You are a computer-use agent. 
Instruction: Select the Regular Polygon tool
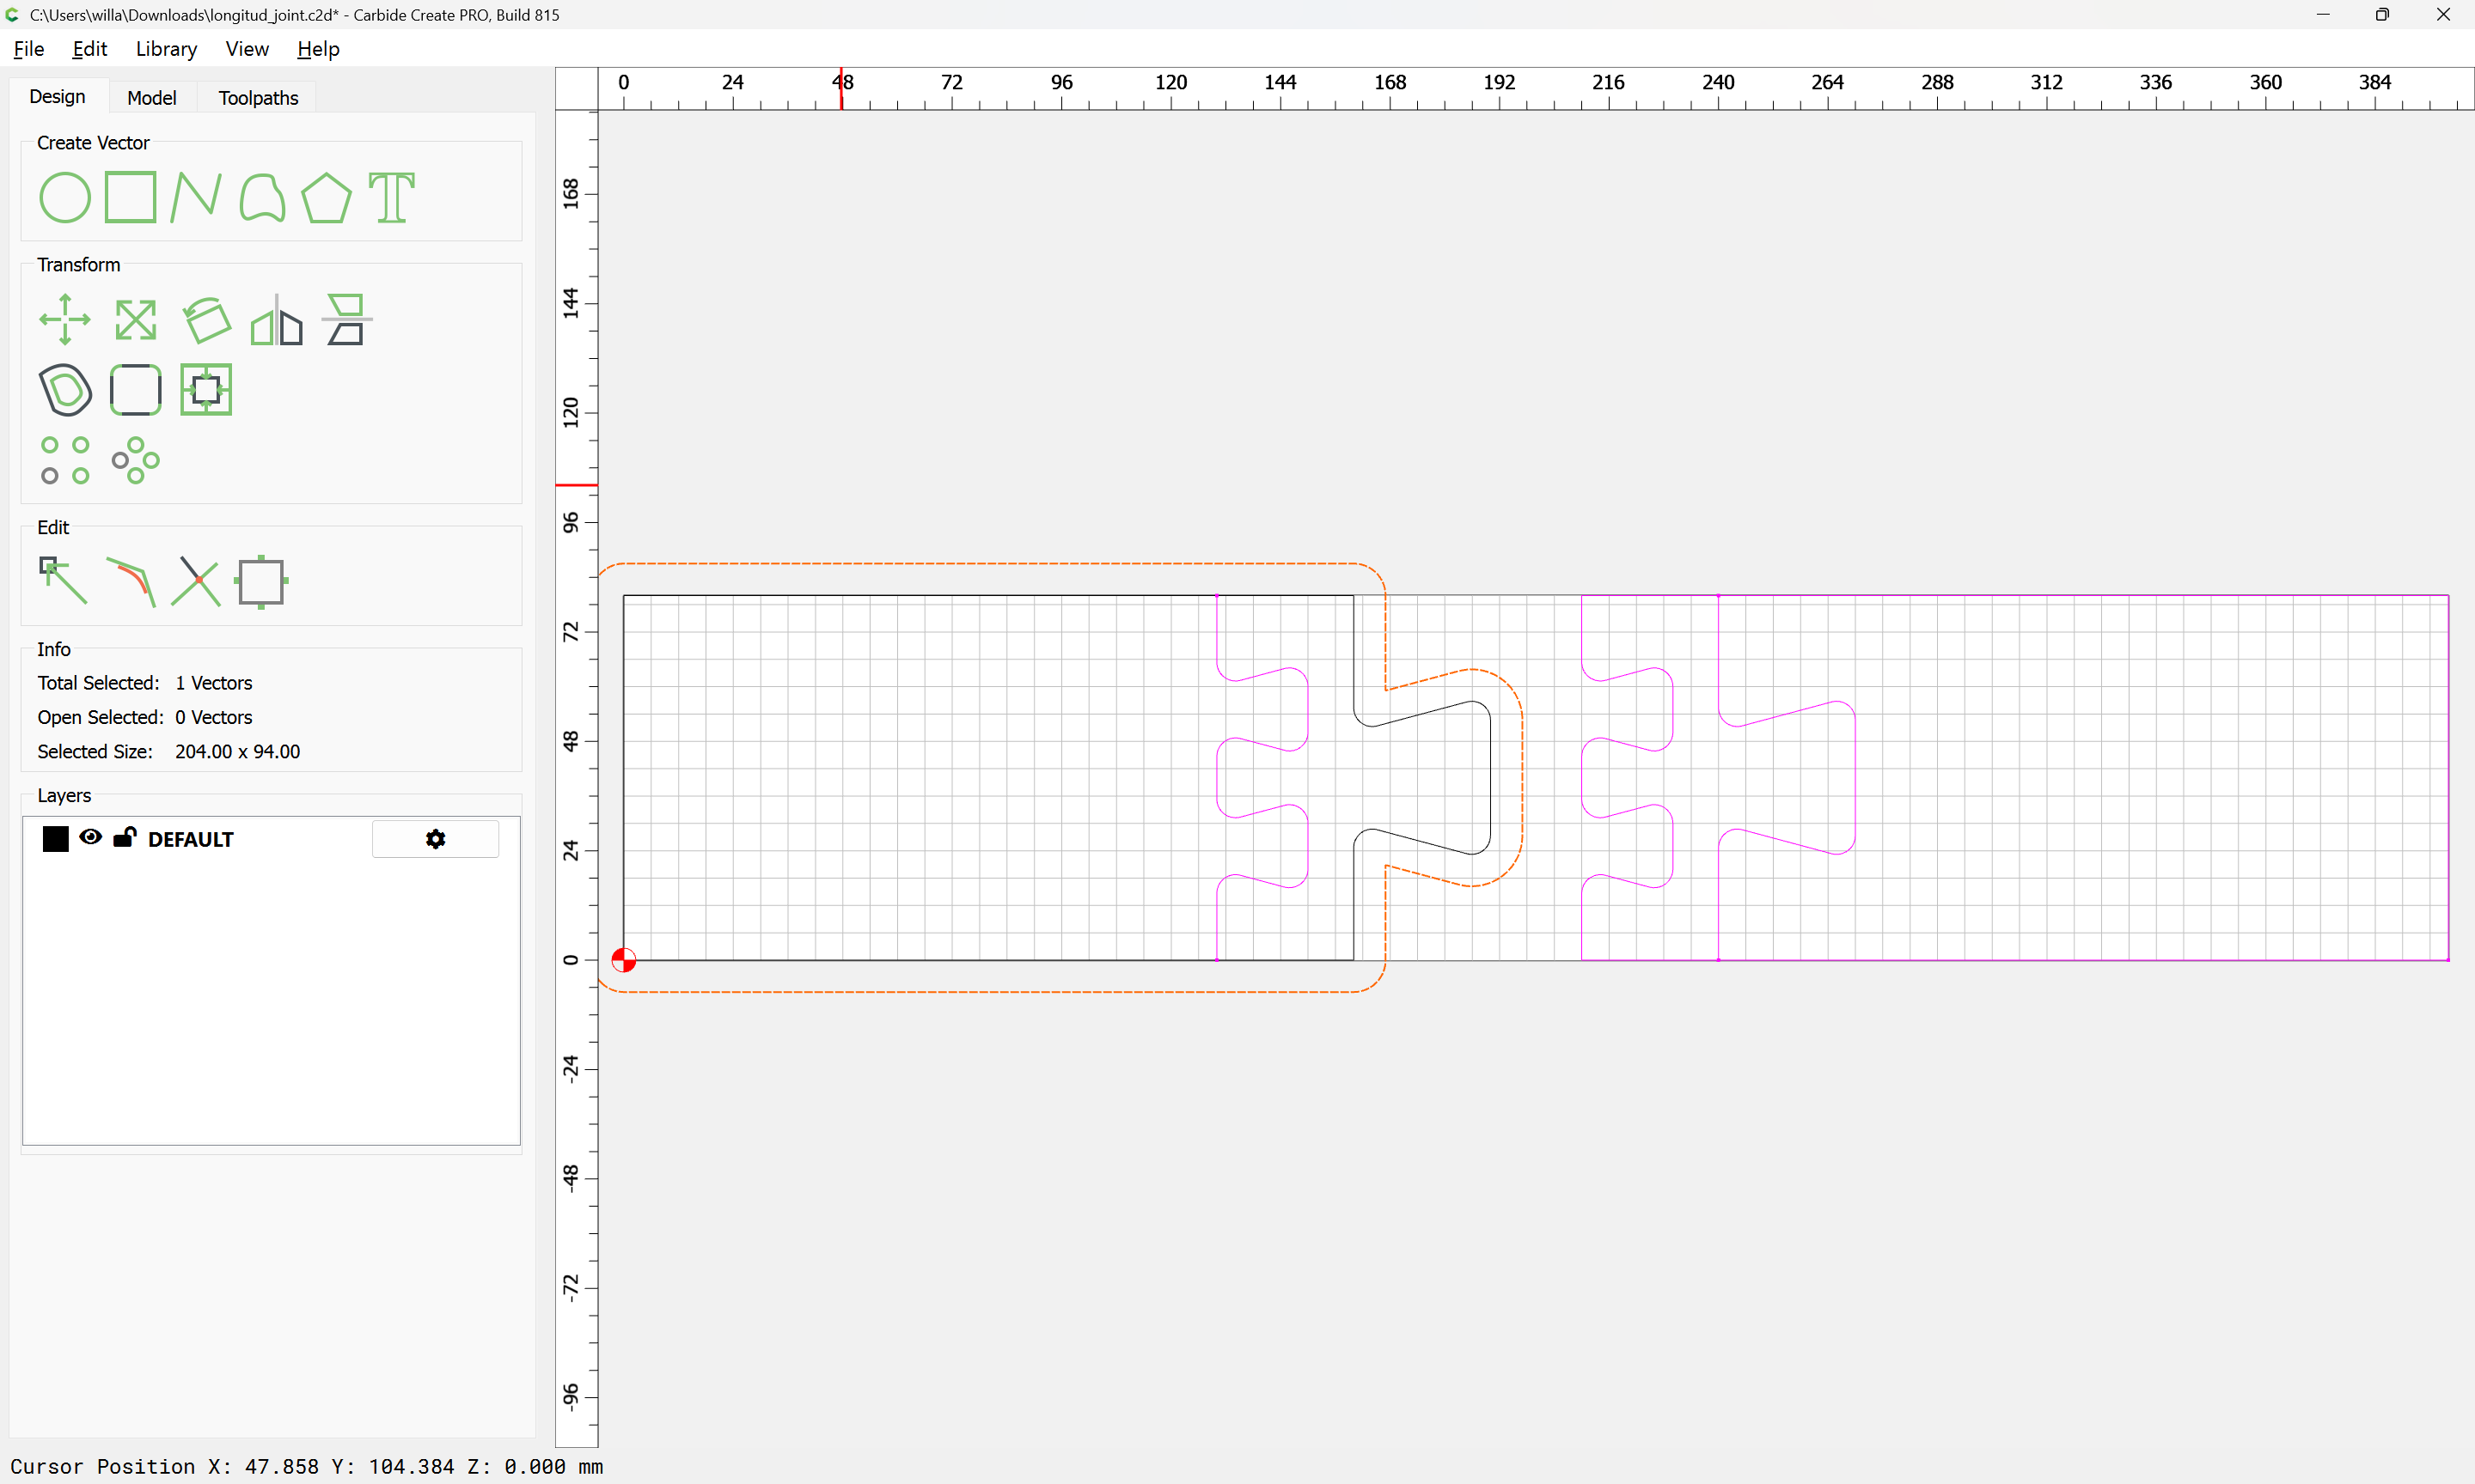[327, 198]
